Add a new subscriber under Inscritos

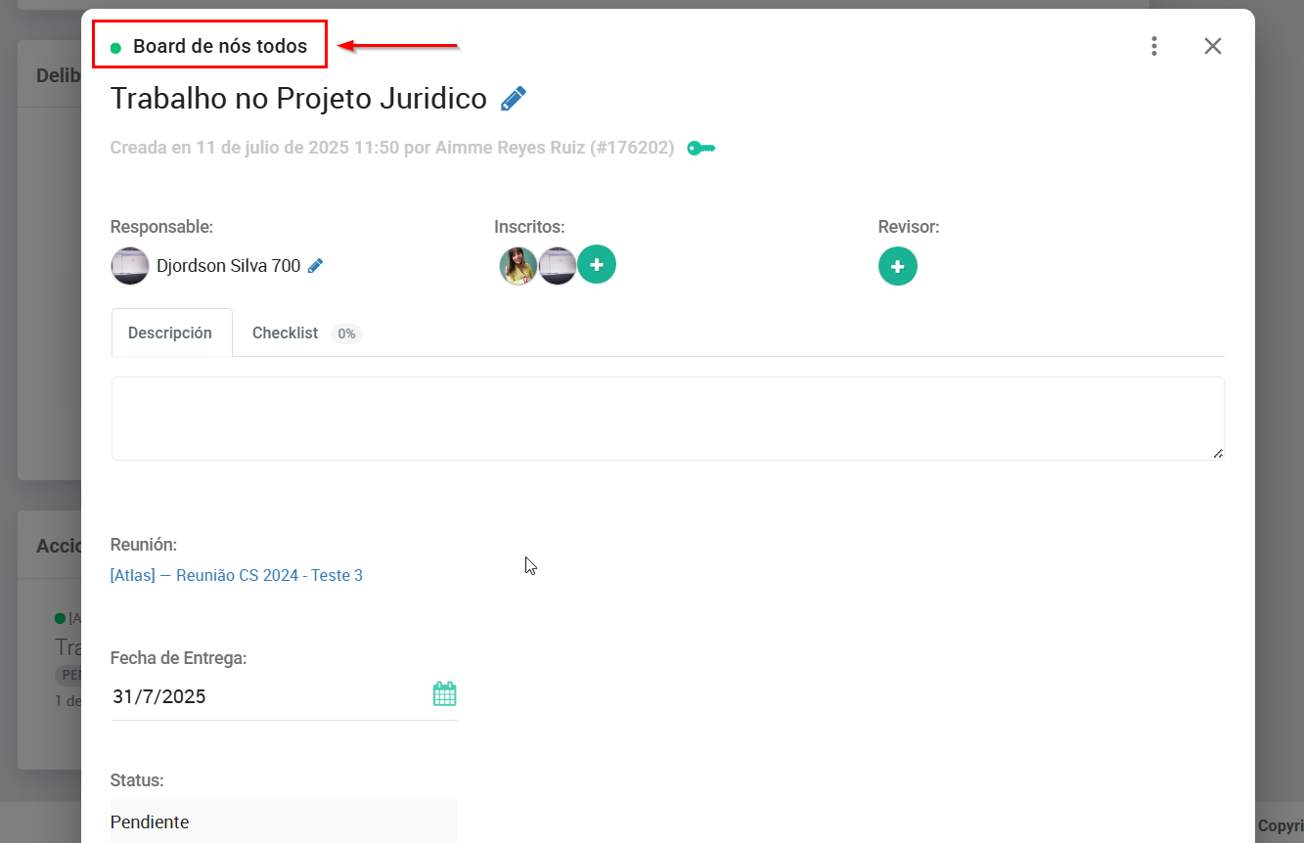(597, 265)
